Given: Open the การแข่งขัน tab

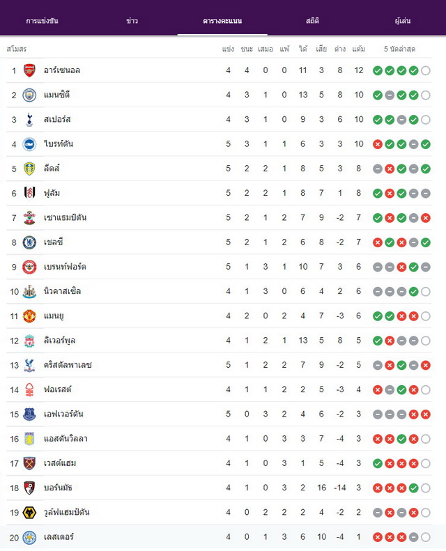Looking at the screenshot, I should coord(43,21).
